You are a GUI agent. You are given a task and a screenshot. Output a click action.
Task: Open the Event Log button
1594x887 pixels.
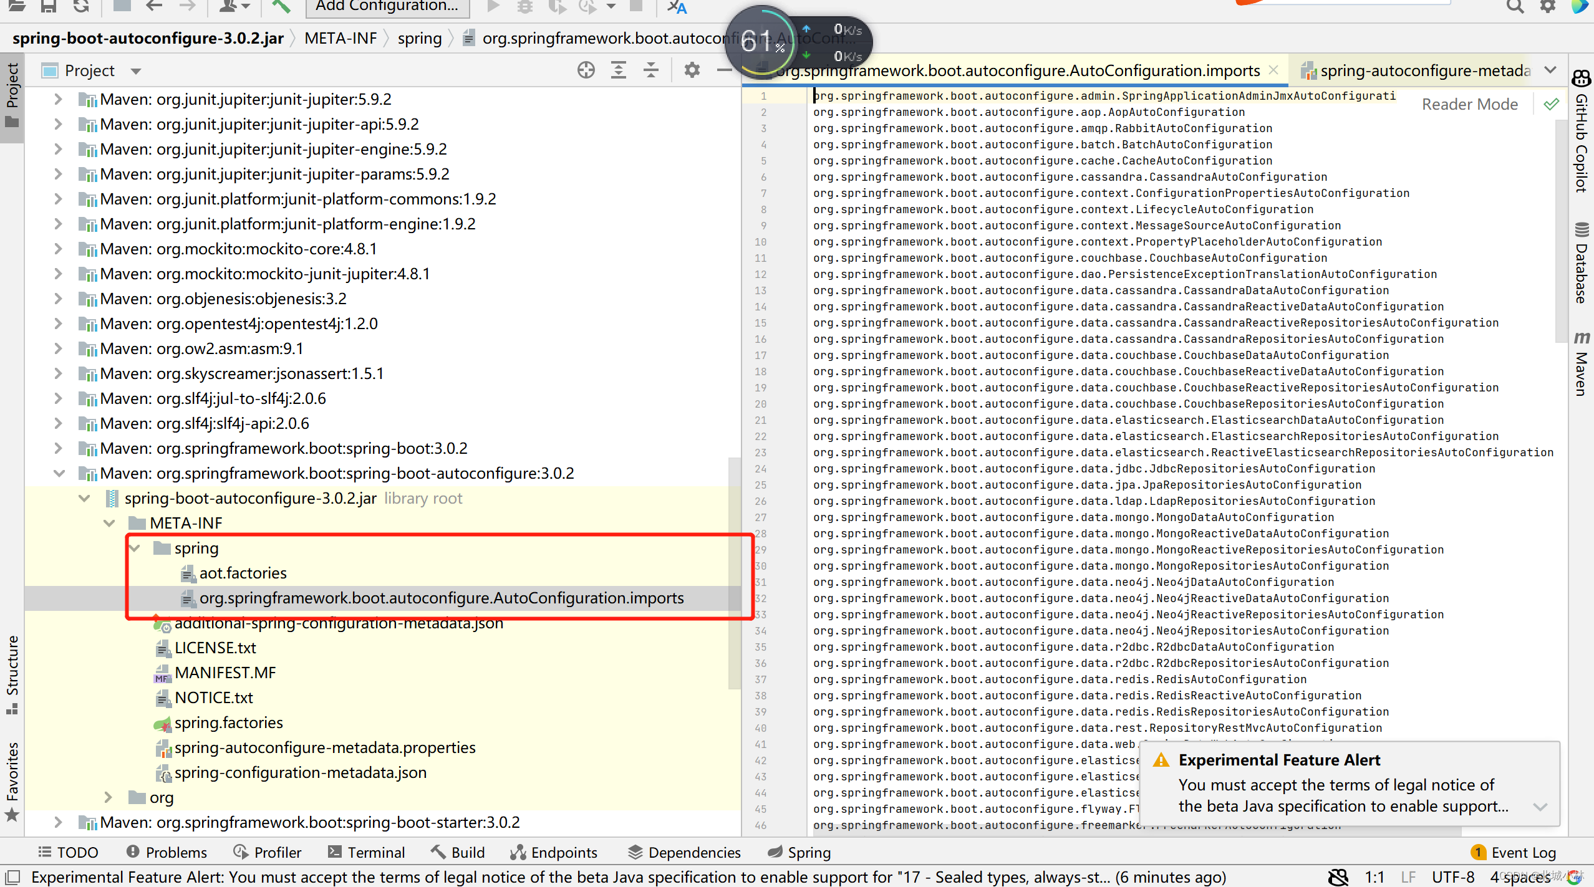(x=1514, y=852)
